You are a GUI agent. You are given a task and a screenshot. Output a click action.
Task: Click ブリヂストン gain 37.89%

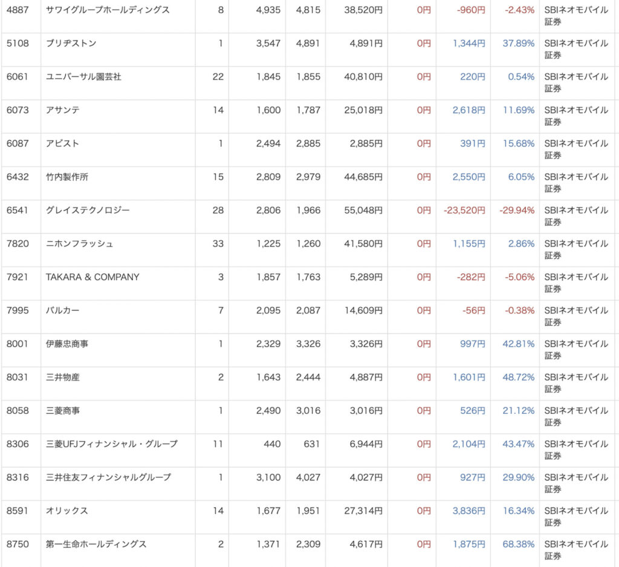[518, 43]
